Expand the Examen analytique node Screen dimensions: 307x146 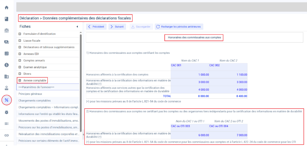pyautogui.click(x=20, y=67)
